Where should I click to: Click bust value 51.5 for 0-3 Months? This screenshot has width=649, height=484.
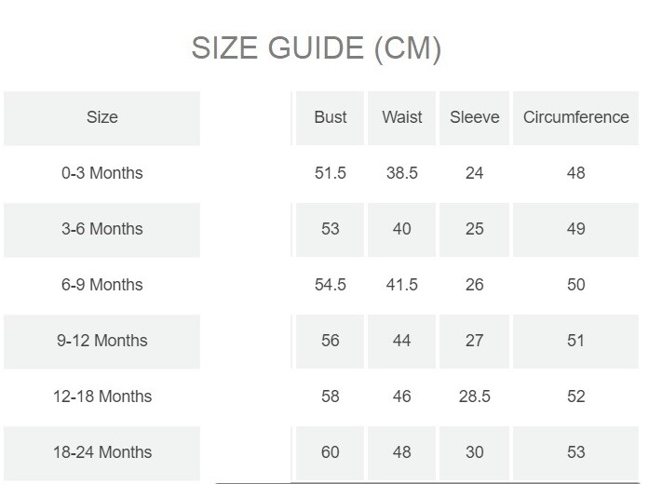(331, 173)
